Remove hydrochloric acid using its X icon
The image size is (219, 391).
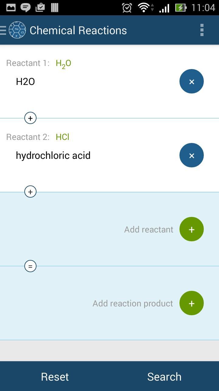click(x=191, y=155)
